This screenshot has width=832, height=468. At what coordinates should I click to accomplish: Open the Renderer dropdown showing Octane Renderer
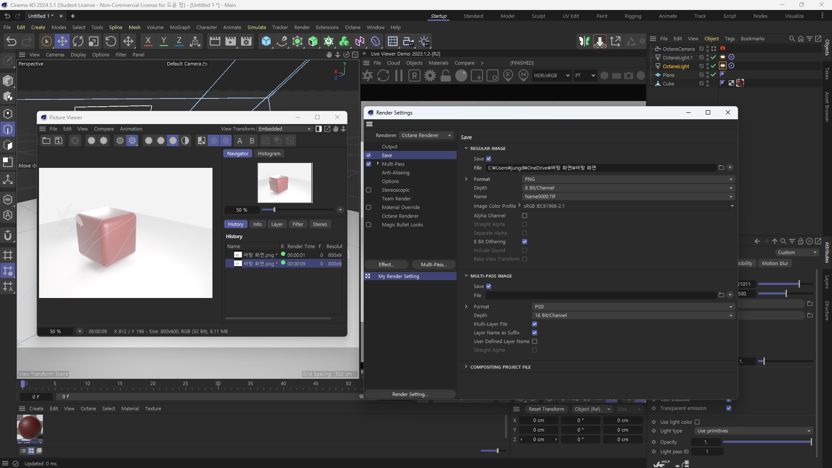(x=426, y=135)
